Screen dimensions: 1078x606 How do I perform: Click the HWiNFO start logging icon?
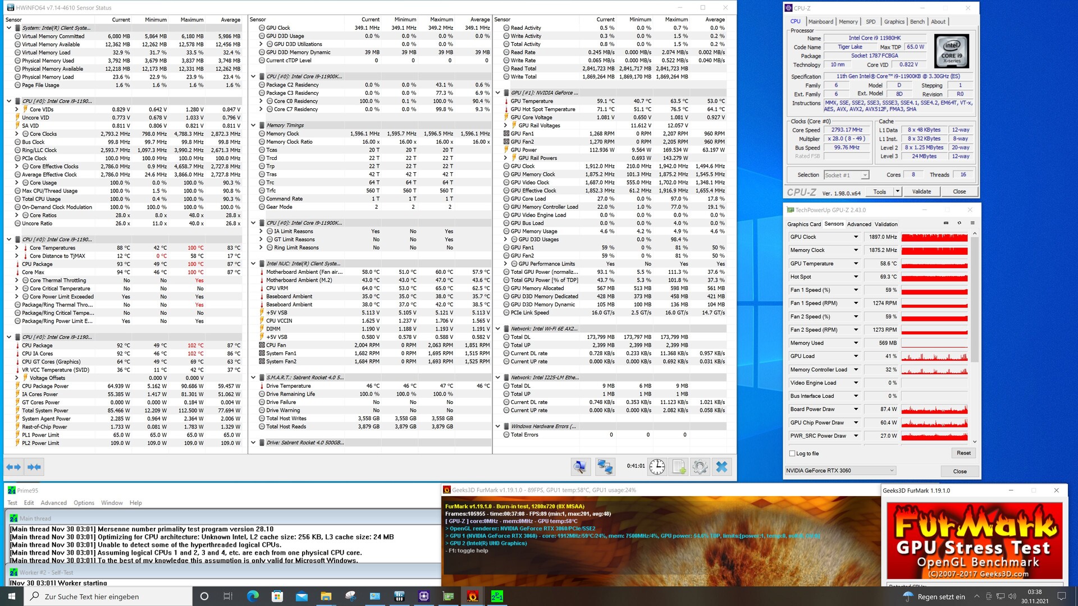pyautogui.click(x=678, y=467)
